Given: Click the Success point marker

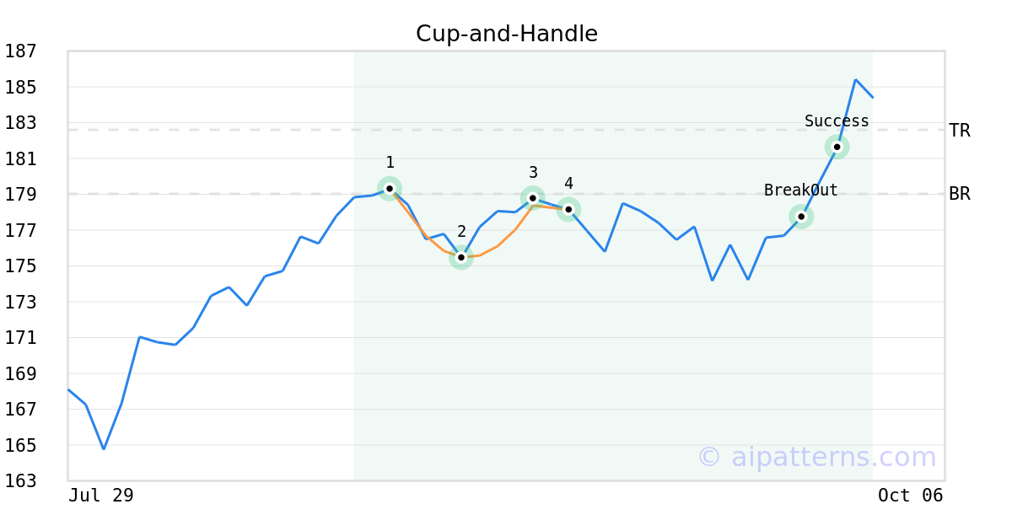Looking at the screenshot, I should (x=837, y=147).
